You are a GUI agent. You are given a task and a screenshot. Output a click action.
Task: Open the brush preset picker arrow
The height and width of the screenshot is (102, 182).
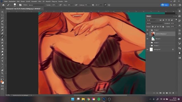tap(17, 5)
